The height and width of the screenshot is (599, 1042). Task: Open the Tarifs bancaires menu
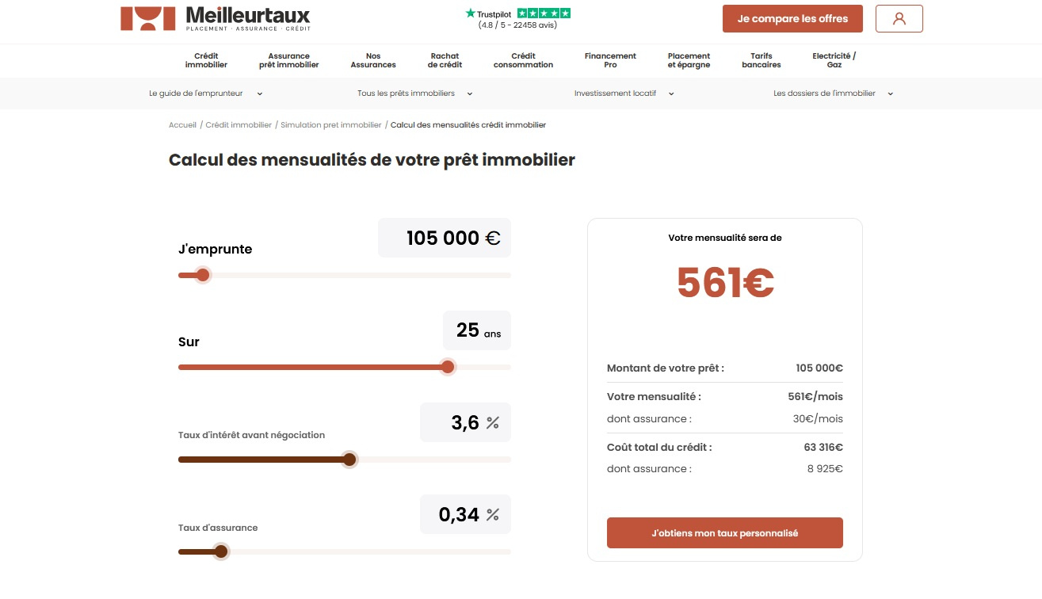(761, 60)
